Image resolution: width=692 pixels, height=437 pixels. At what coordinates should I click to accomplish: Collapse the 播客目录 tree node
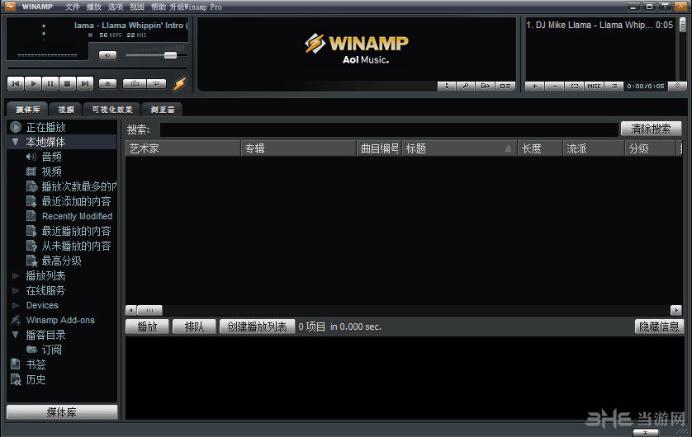click(x=16, y=335)
